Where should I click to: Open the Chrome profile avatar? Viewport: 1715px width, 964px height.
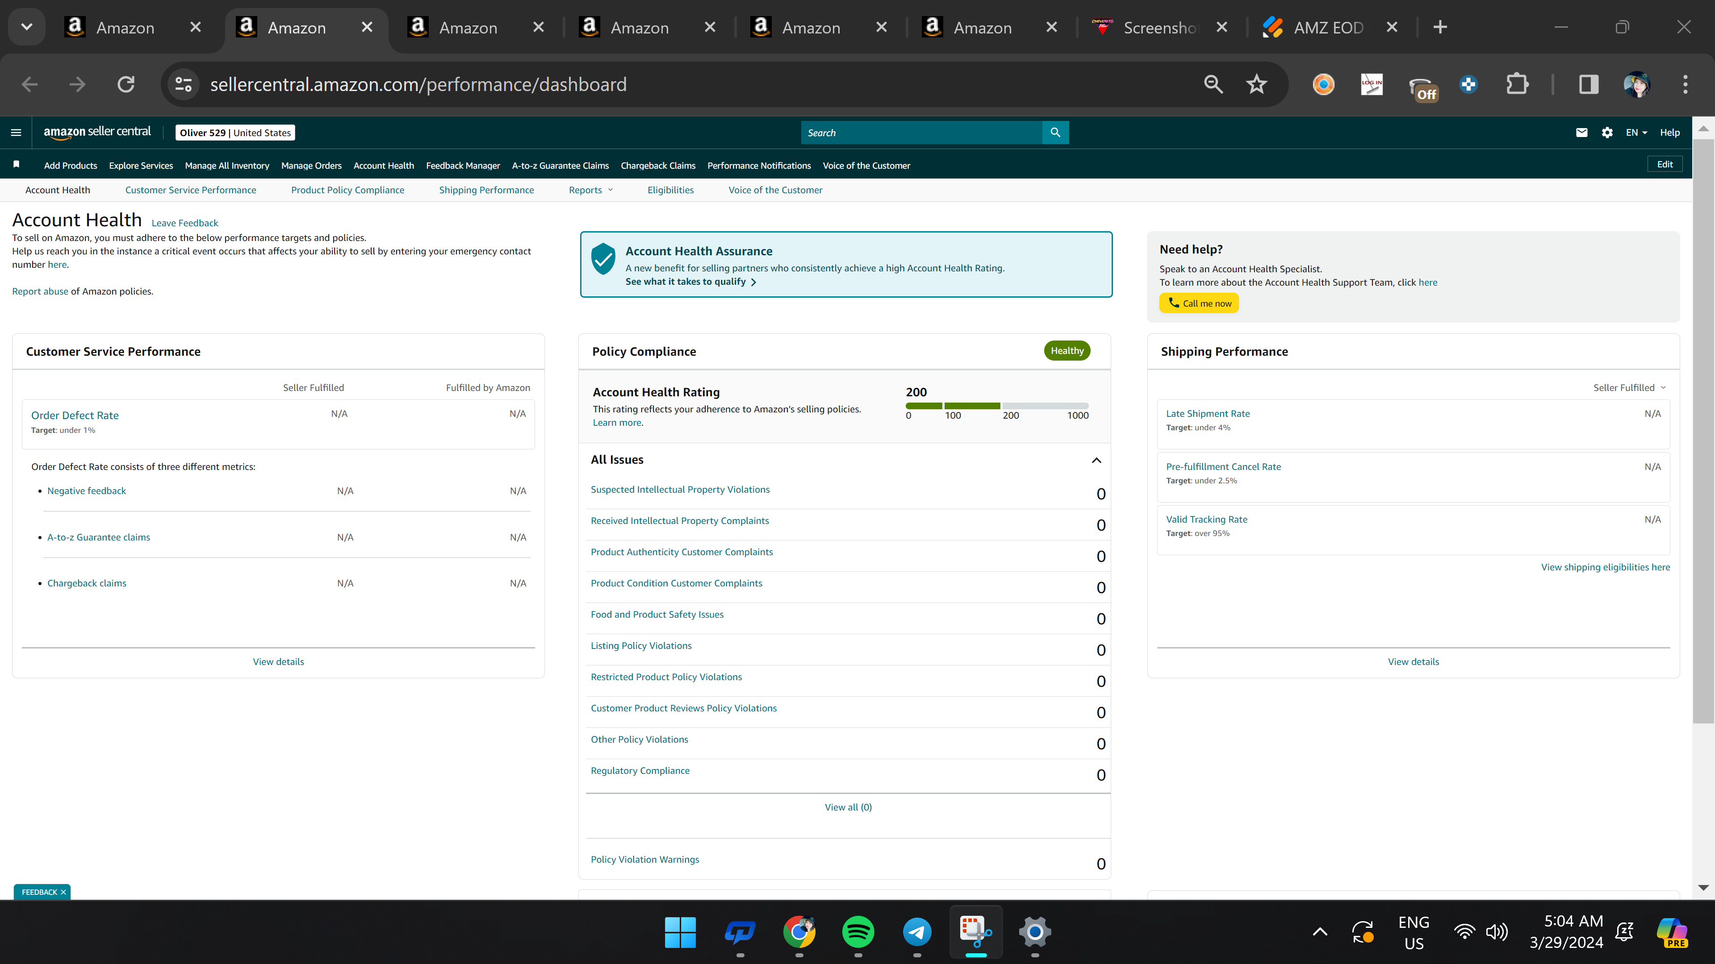pyautogui.click(x=1636, y=84)
